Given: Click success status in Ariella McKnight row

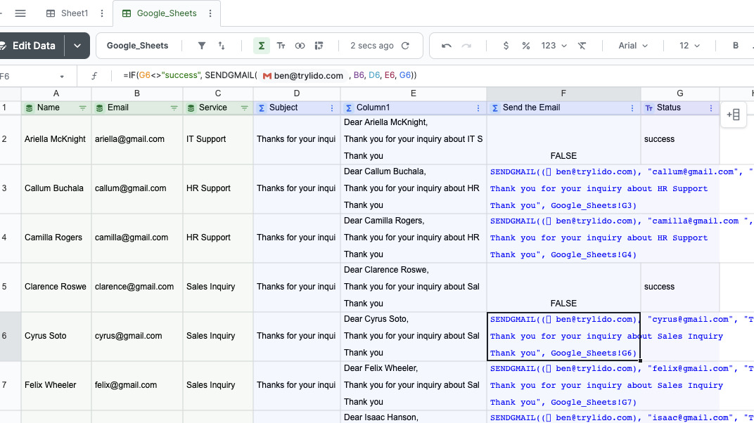Looking at the screenshot, I should click(x=680, y=139).
